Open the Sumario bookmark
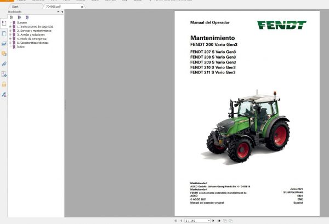329x224 pixels. [22, 22]
